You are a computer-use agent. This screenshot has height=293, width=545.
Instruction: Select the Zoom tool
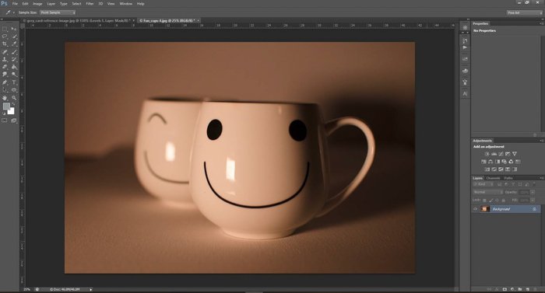pyautogui.click(x=14, y=98)
